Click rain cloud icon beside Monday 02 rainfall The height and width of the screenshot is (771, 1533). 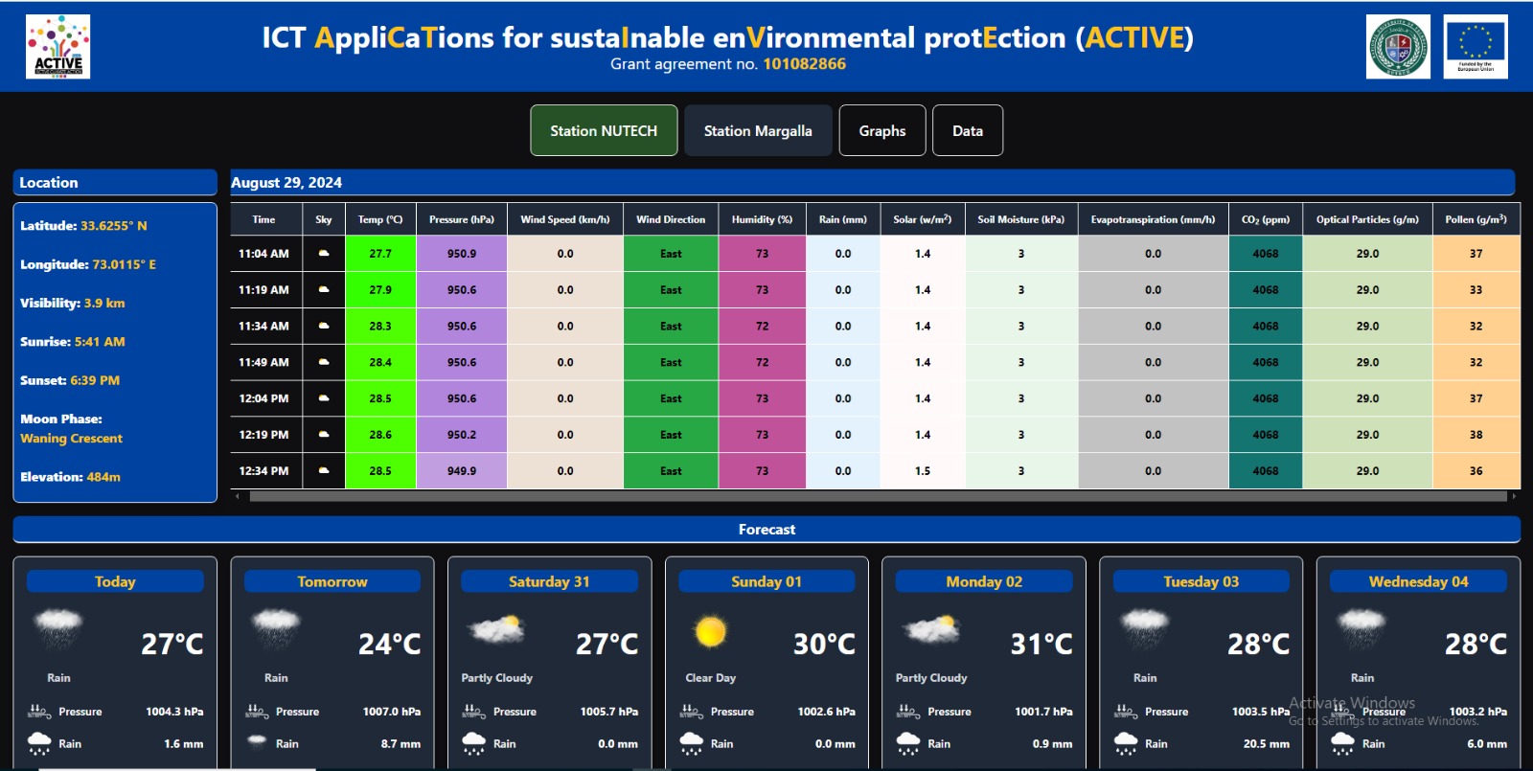pyautogui.click(x=908, y=743)
